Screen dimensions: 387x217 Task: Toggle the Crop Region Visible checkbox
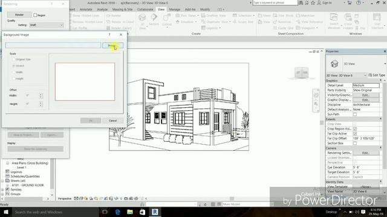point(355,129)
